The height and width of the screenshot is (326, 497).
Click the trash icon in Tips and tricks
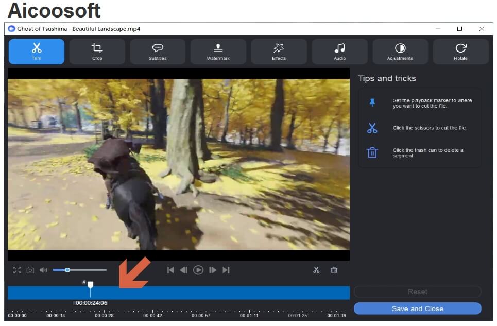[372, 153]
